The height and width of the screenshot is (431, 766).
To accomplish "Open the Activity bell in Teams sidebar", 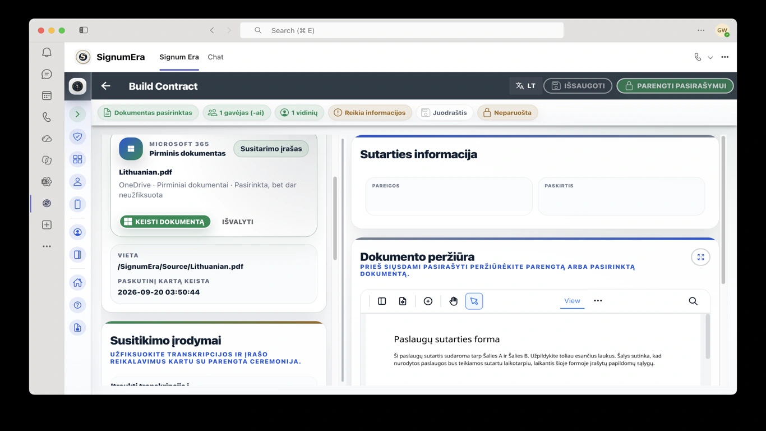I will (47, 52).
